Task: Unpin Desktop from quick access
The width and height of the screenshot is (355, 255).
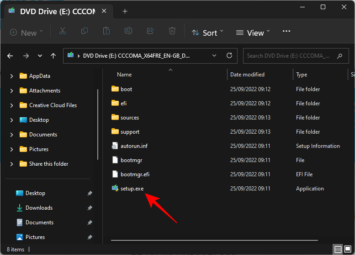Action: click(x=90, y=193)
